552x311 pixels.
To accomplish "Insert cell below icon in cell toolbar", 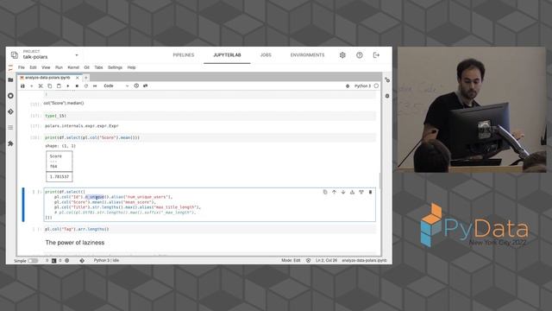I will click(361, 192).
